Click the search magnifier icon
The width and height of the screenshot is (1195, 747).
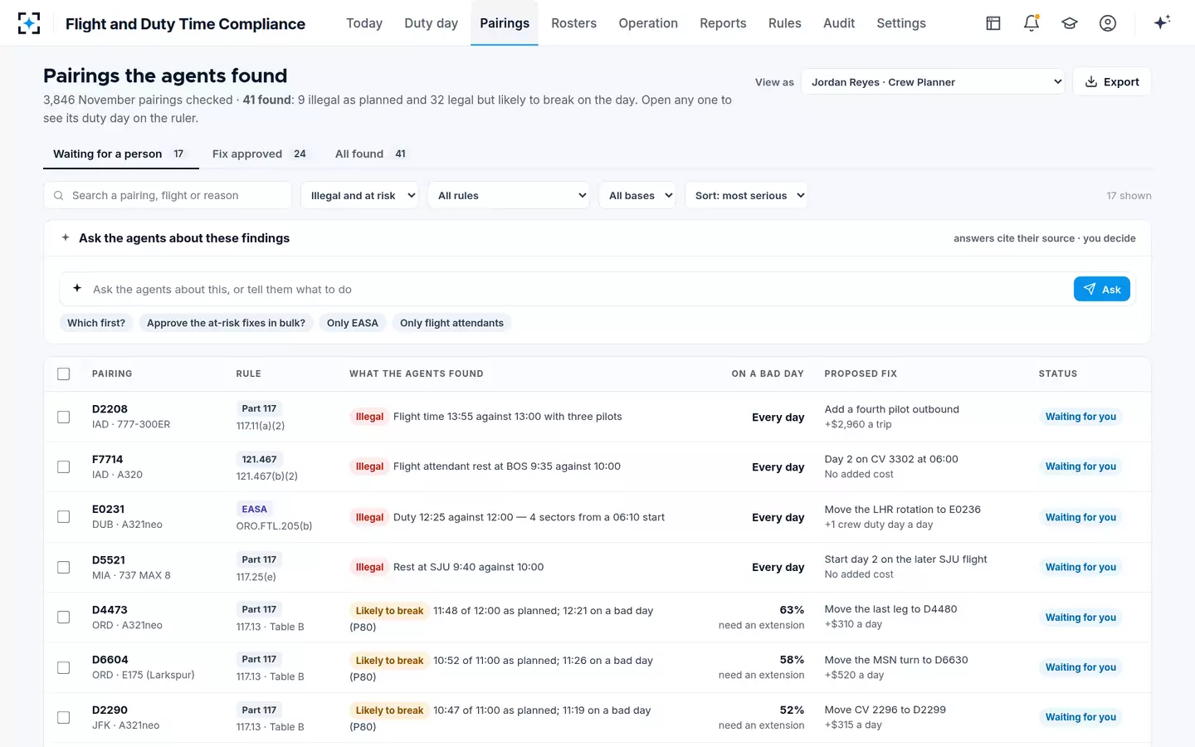(59, 196)
